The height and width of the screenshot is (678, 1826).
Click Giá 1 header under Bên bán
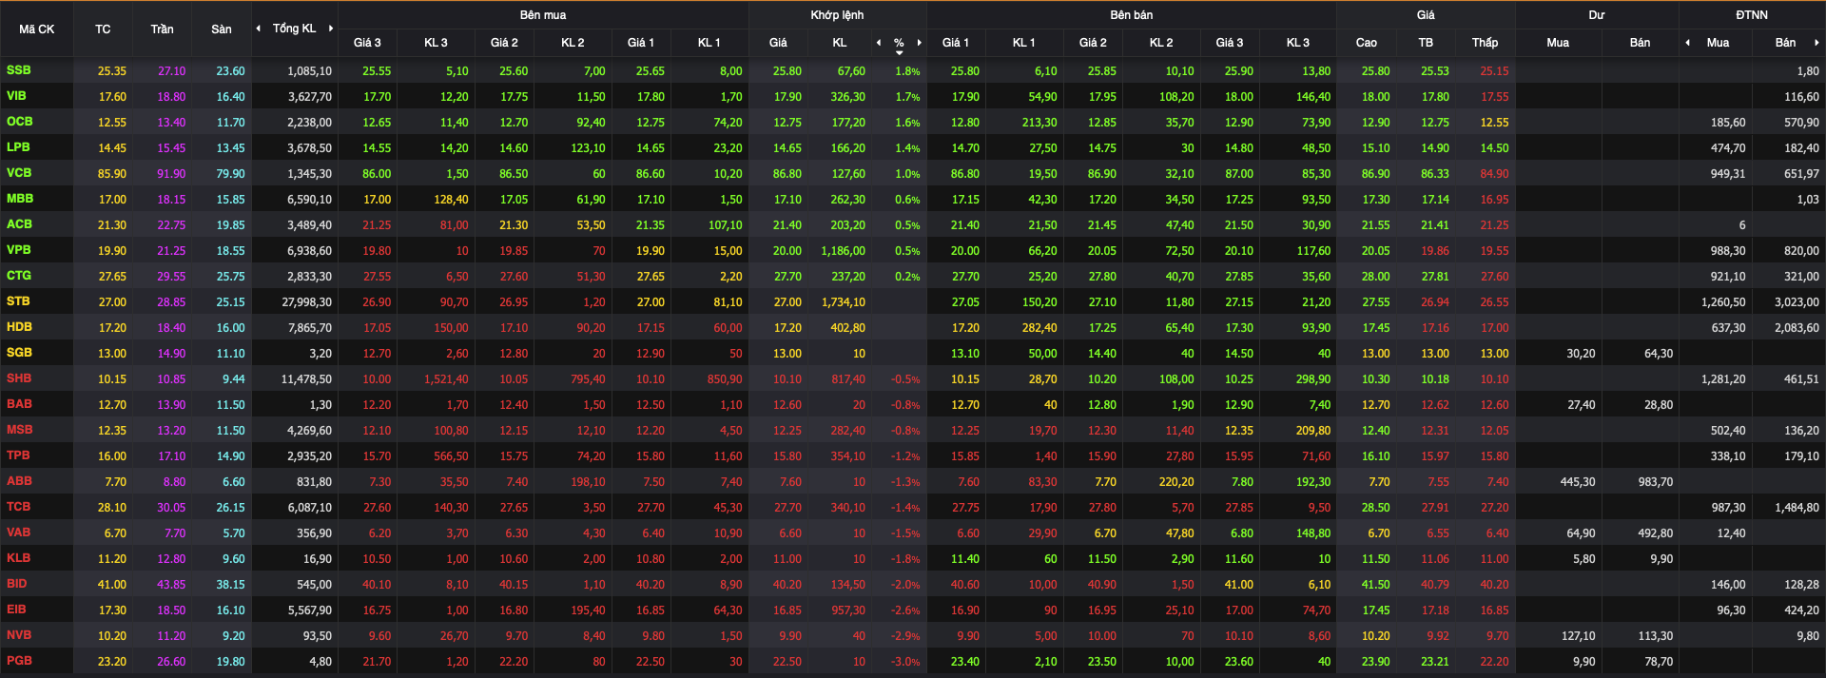956,43
